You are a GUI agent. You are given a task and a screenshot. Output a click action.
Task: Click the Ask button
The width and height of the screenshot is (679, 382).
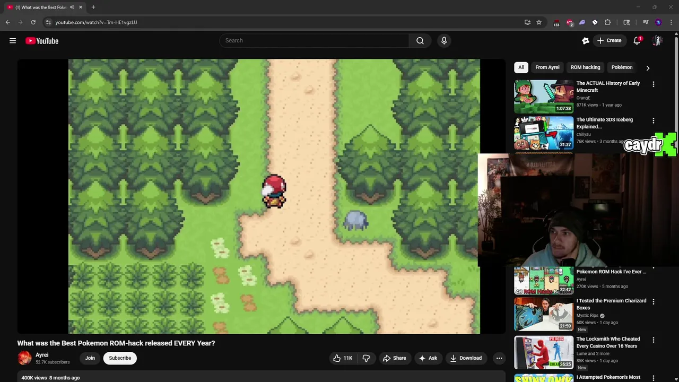pyautogui.click(x=428, y=358)
